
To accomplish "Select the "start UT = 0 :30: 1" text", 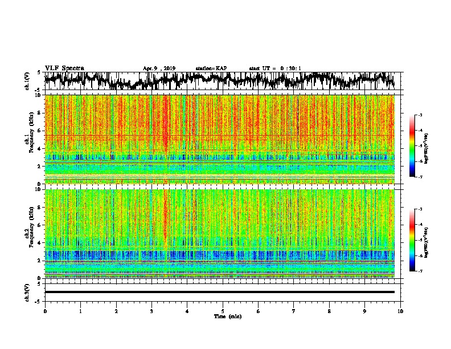I will click(x=275, y=68).
